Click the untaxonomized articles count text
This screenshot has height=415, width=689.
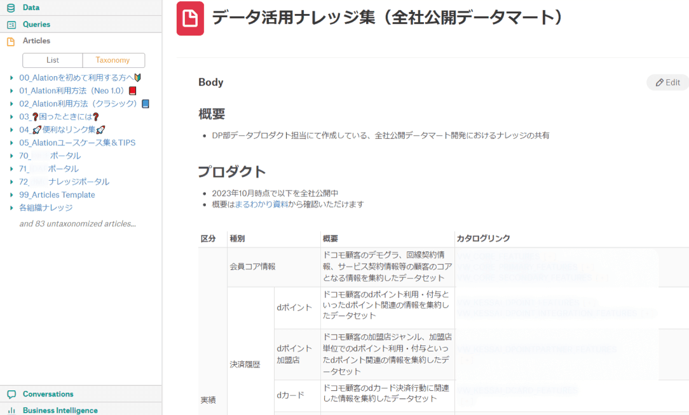[77, 223]
